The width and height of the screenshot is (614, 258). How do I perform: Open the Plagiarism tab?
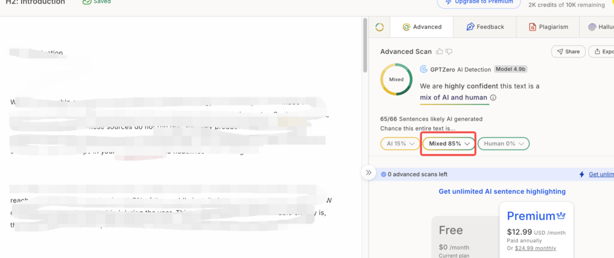[x=548, y=27]
